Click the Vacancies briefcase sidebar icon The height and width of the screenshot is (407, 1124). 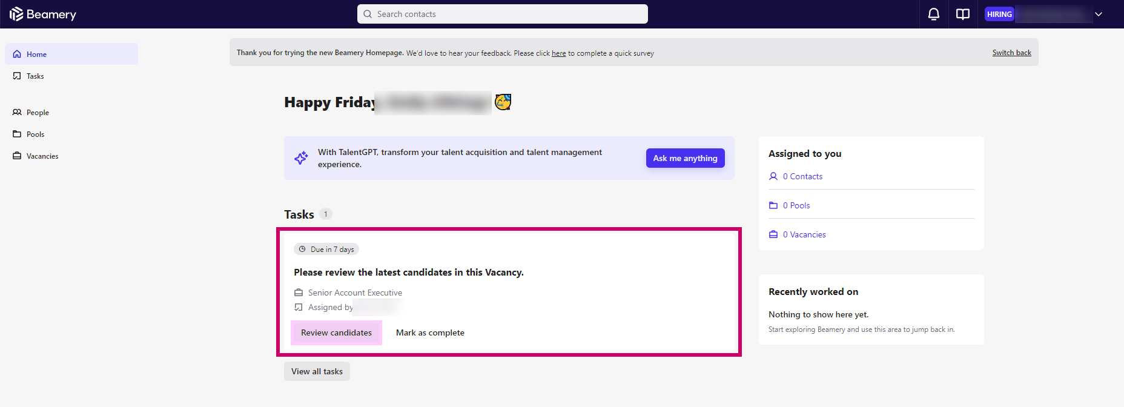coord(17,156)
